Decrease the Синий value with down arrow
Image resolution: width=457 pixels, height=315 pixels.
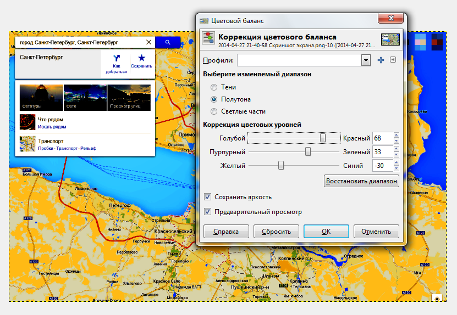(x=396, y=168)
